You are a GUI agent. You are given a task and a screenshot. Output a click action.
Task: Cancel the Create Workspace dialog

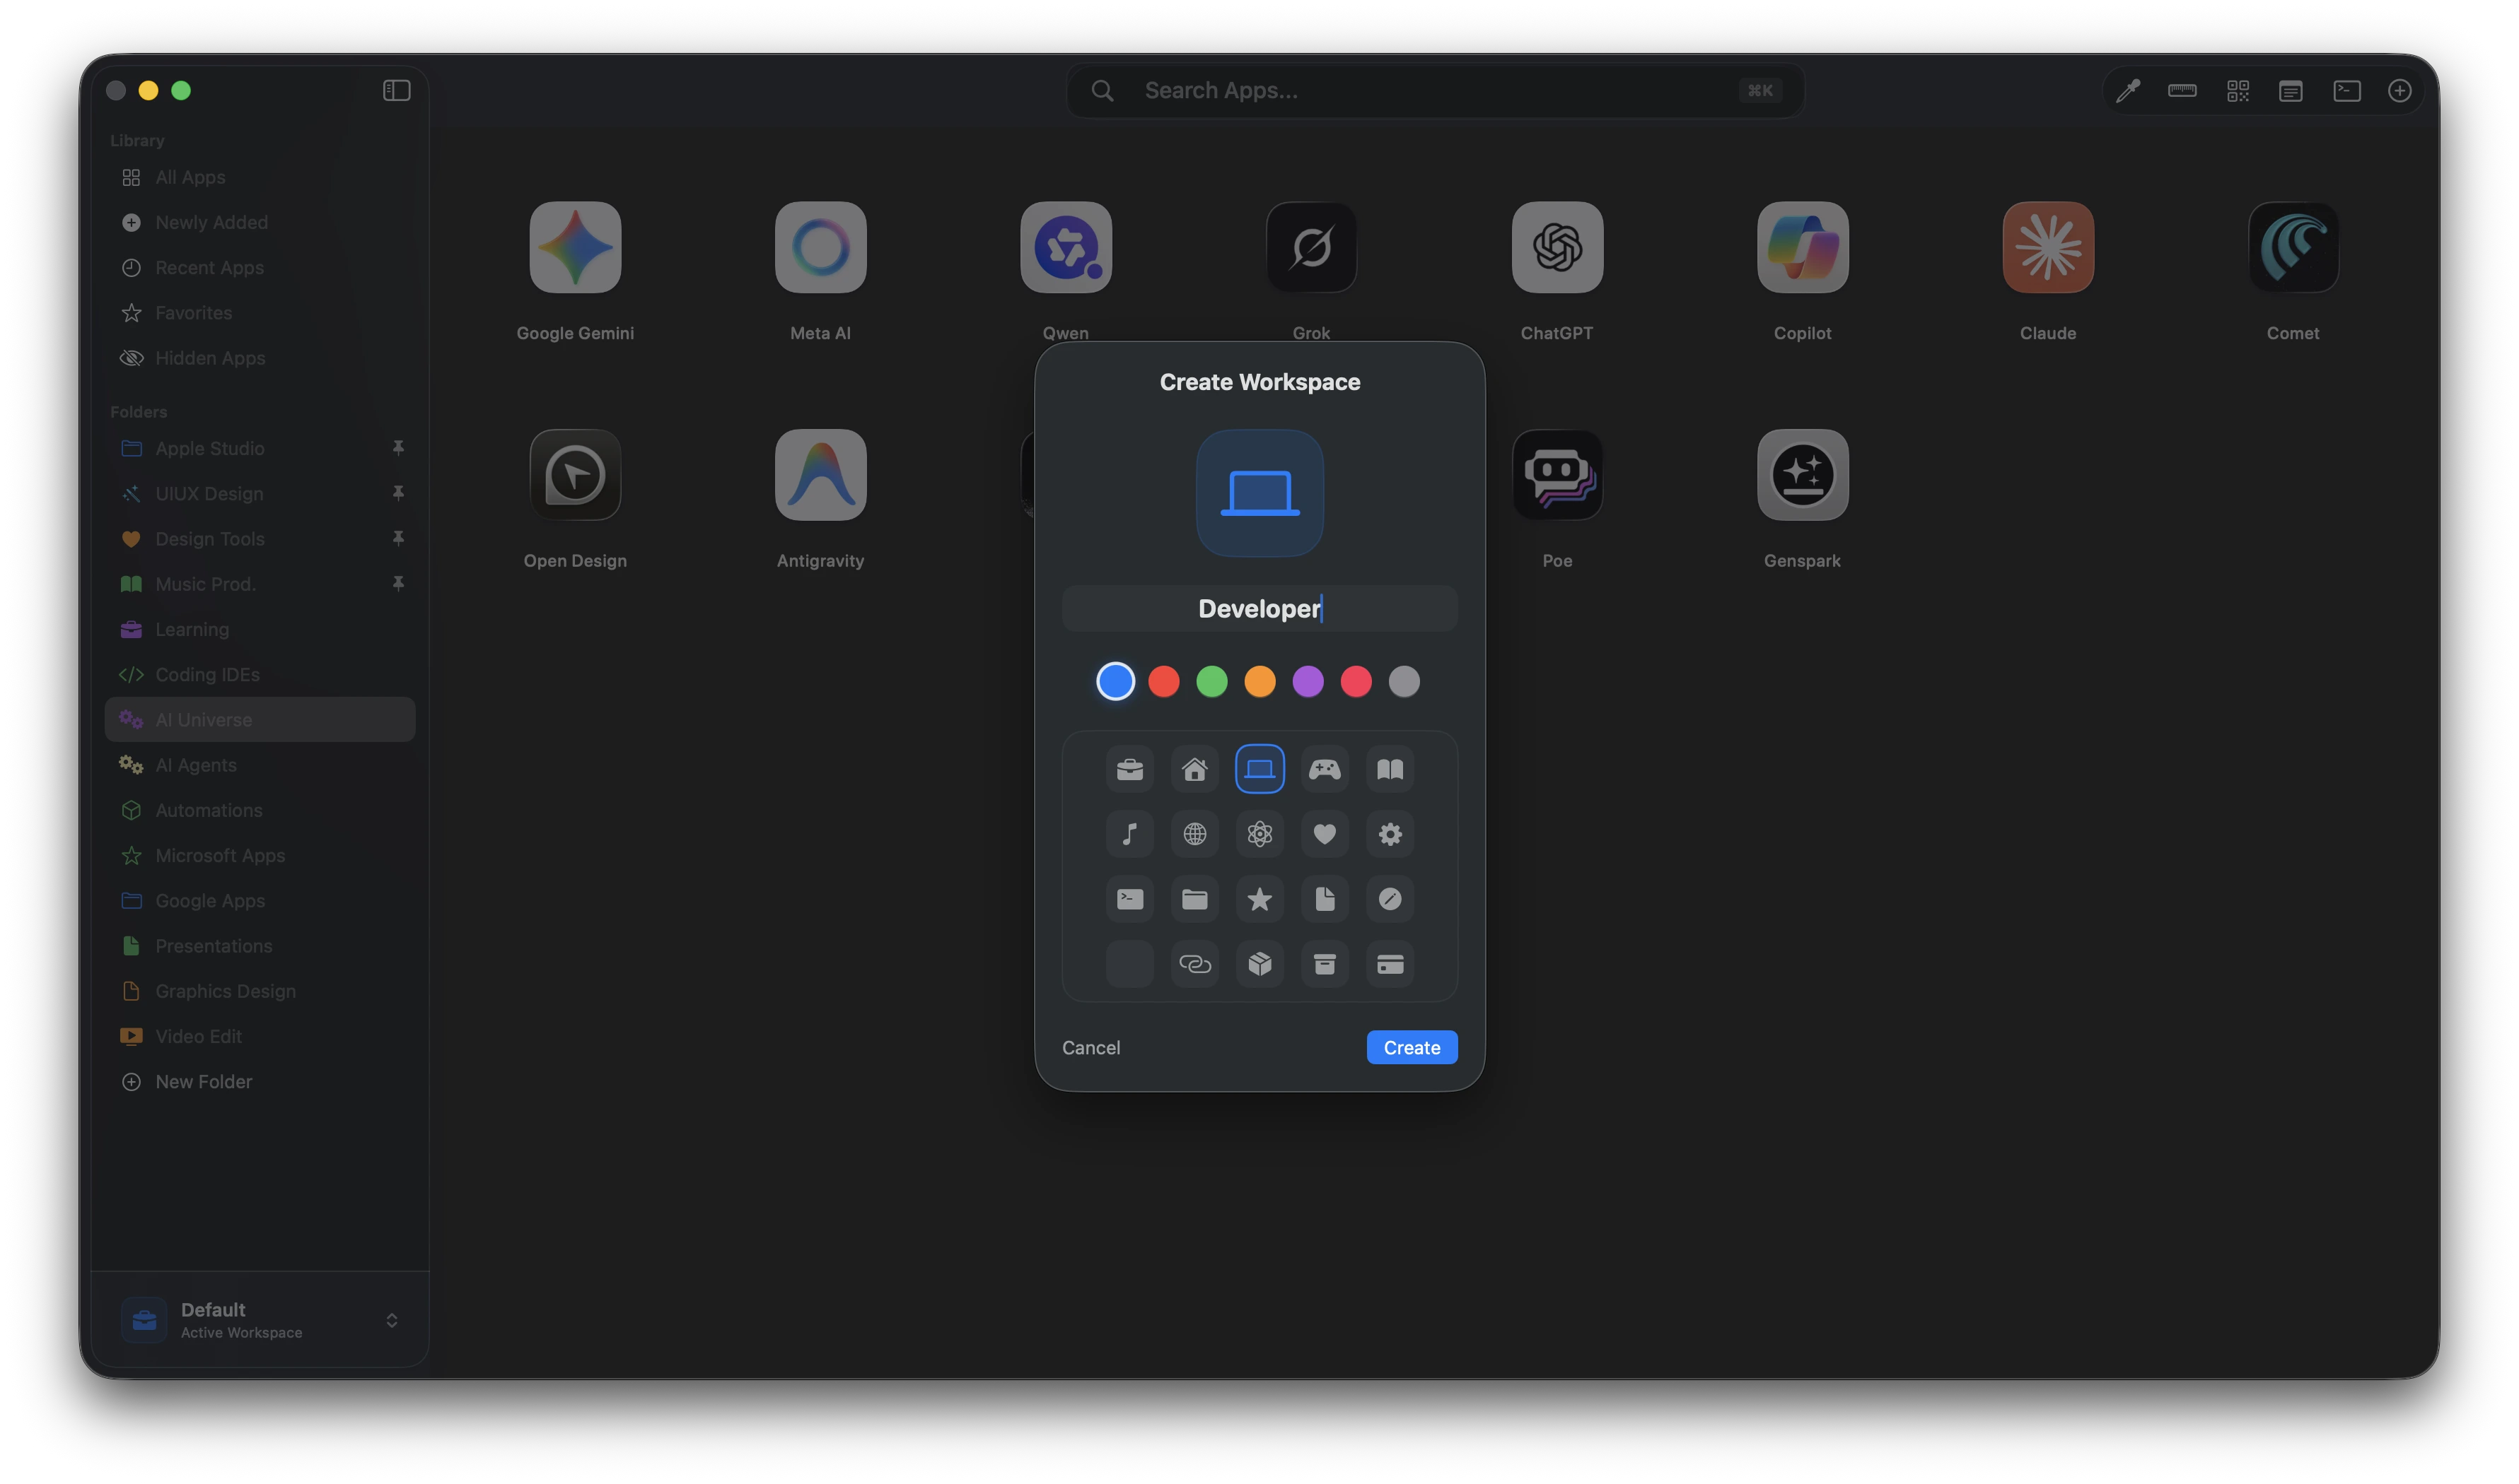point(1091,1047)
